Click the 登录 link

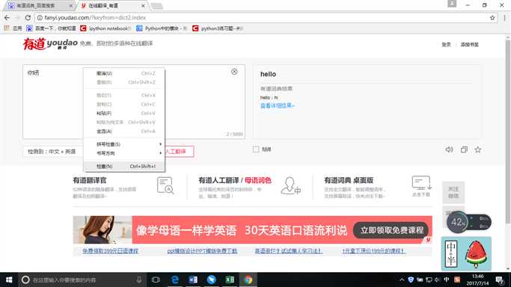(446, 45)
